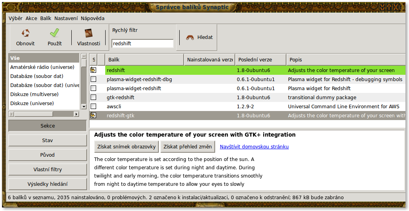This screenshot has width=409, height=211.
Task: Open the Nastavení menu
Action: point(66,18)
